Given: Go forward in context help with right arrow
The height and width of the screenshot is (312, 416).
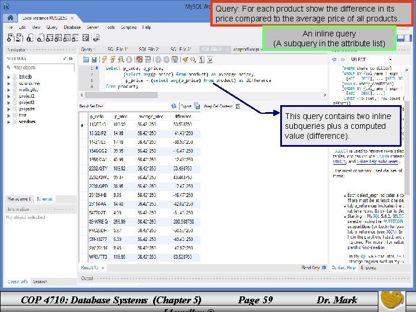Looking at the screenshot, I should pos(343,60).
